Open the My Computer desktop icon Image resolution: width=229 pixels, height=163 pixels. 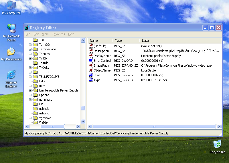(11, 8)
